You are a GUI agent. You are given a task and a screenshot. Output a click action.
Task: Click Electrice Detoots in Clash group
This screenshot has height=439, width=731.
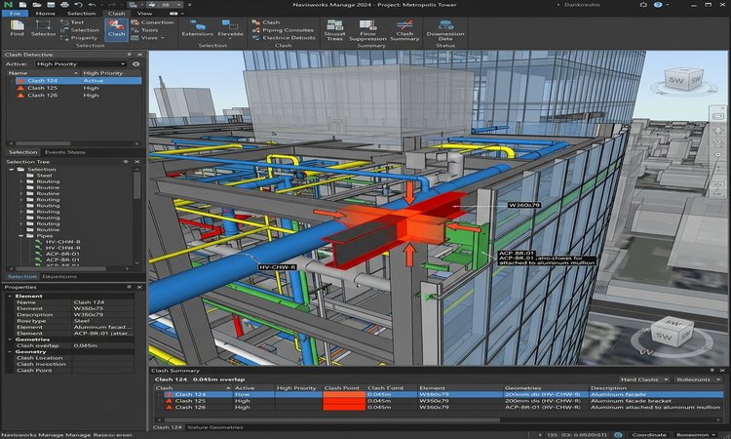pos(284,38)
